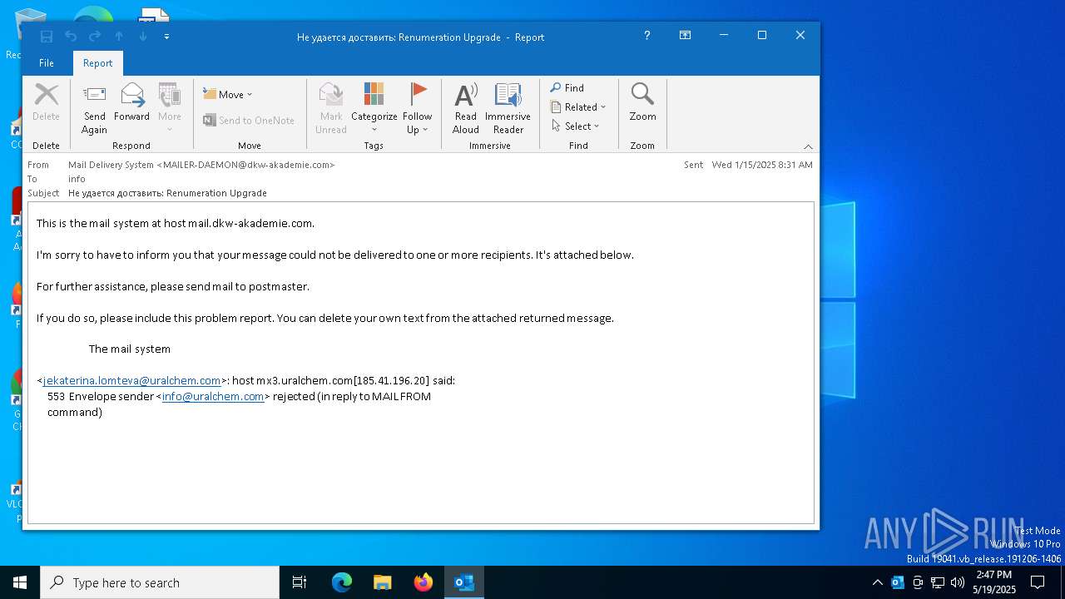Mark the message as Unread
1065x599 pixels.
pos(331,108)
